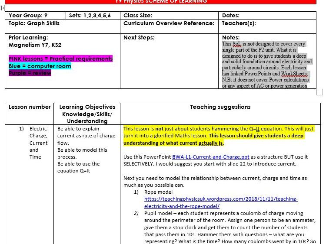The width and height of the screenshot is (326, 244).
Task: Open the teachingphysicsuk wordpress rope model link
Action: [x=221, y=202]
